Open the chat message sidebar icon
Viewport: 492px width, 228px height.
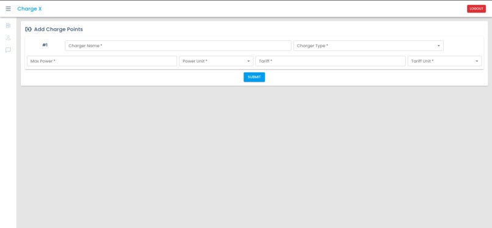click(x=8, y=50)
